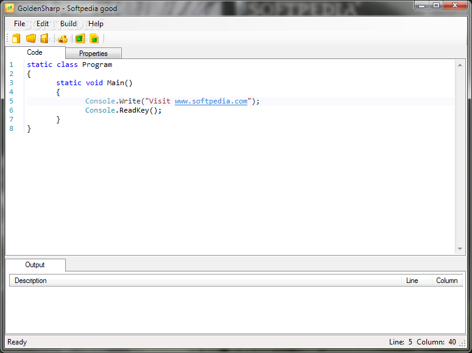Click the "Ready" status bar text
This screenshot has width=472, height=353.
pos(17,342)
